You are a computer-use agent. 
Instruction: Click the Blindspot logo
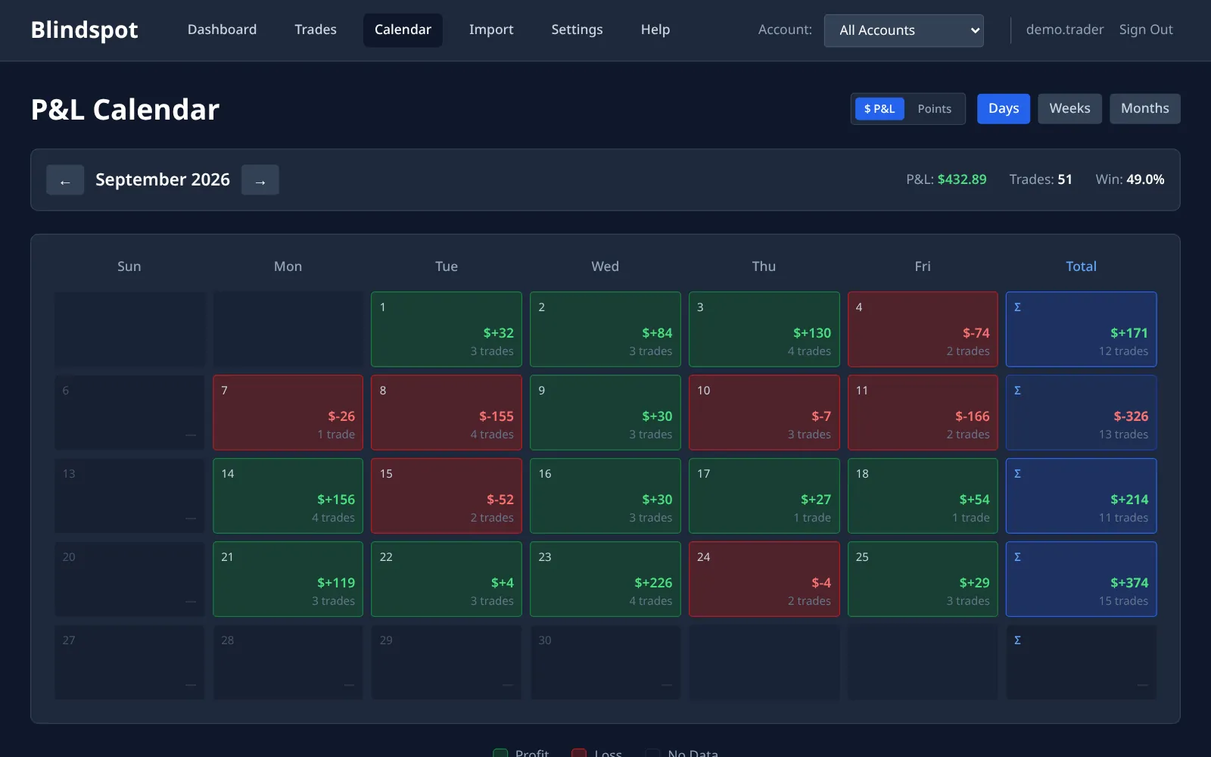pos(84,30)
